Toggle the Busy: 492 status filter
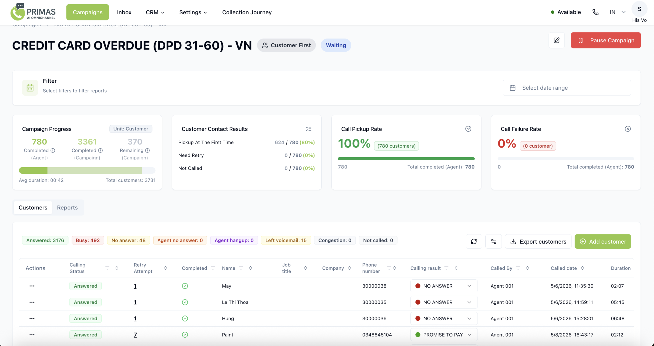The width and height of the screenshot is (654, 346). pos(88,240)
